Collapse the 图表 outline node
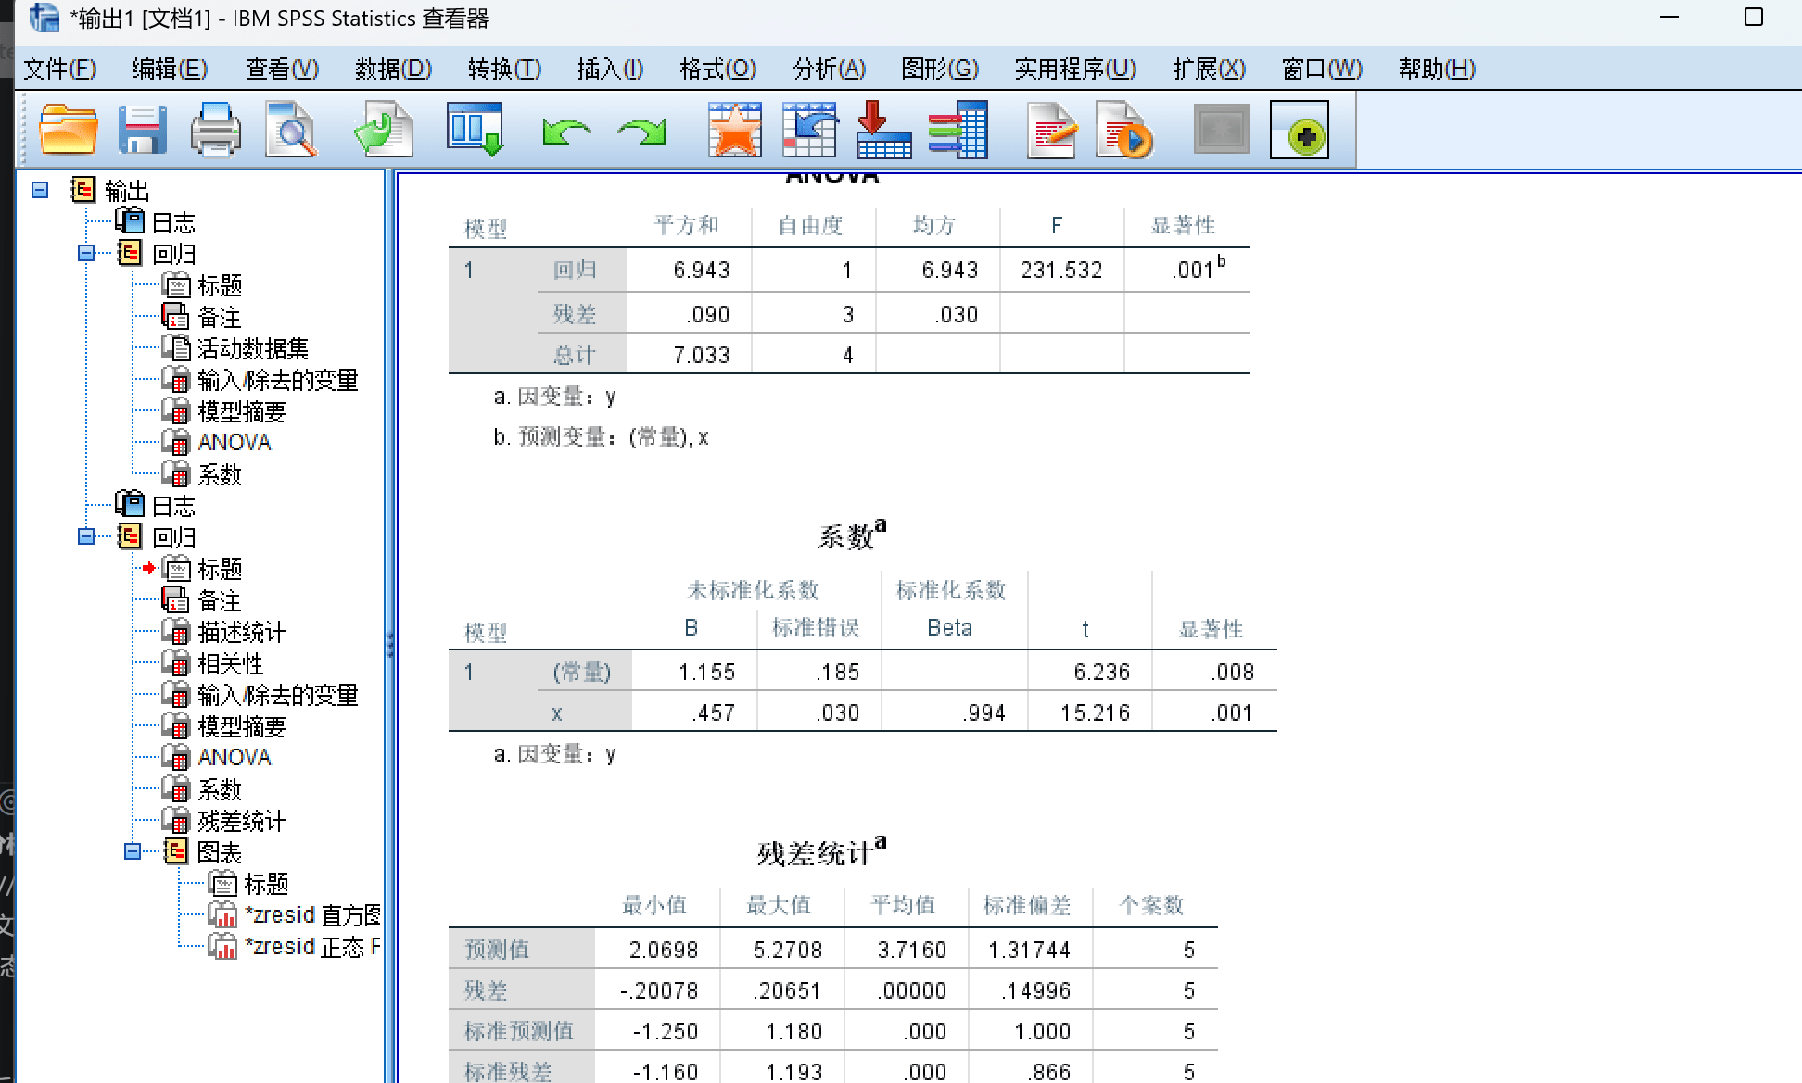Viewport: 1802px width, 1083px height. click(133, 851)
